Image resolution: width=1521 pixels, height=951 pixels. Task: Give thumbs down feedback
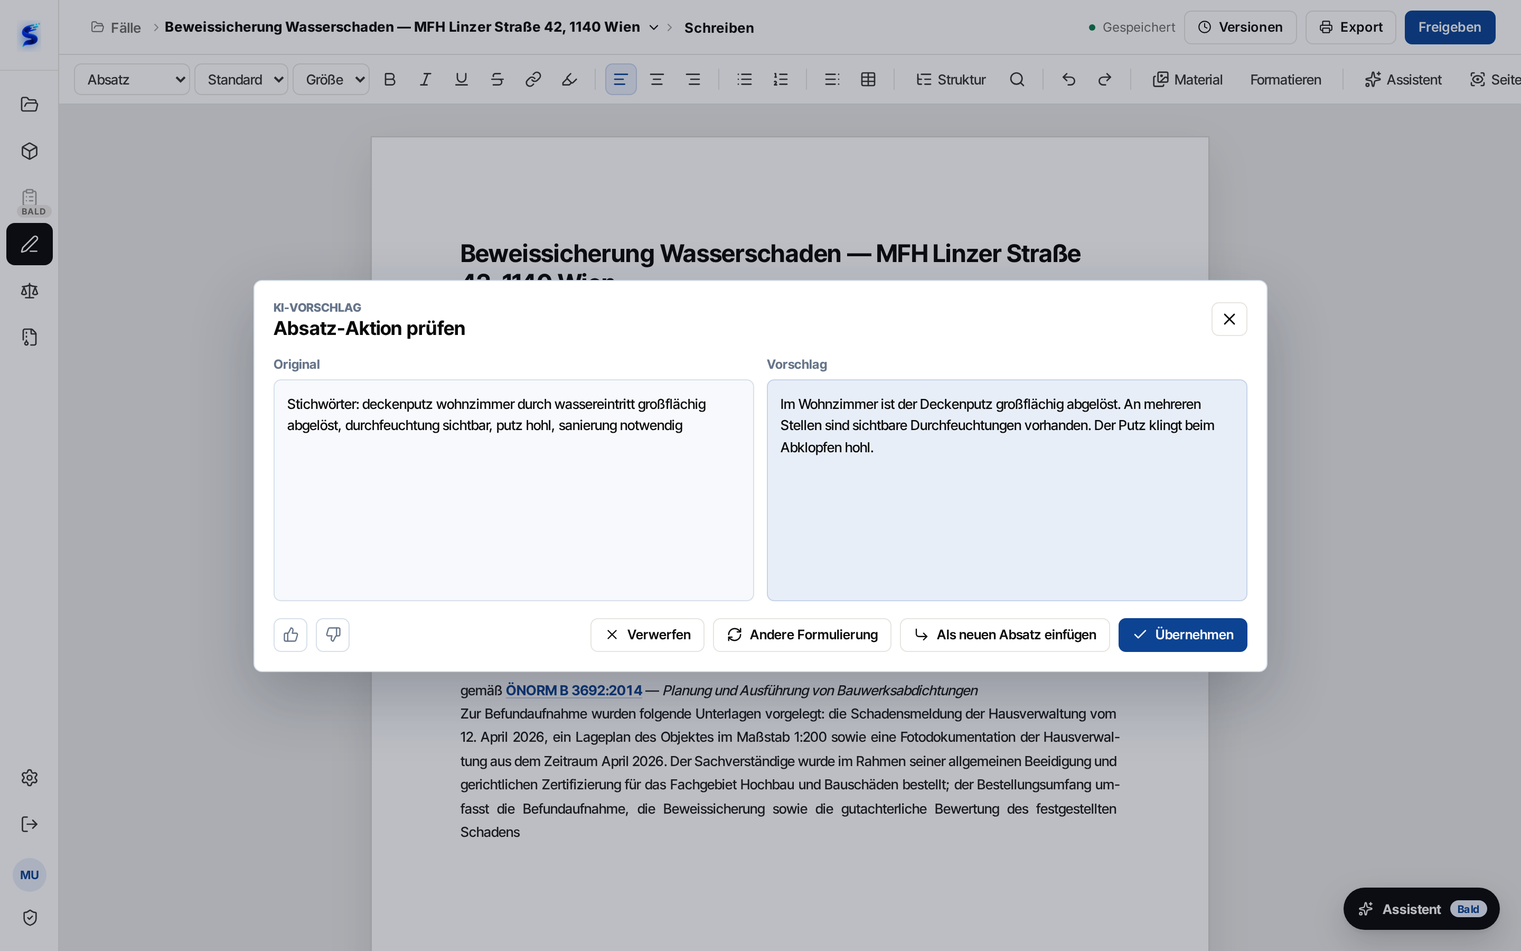point(333,635)
